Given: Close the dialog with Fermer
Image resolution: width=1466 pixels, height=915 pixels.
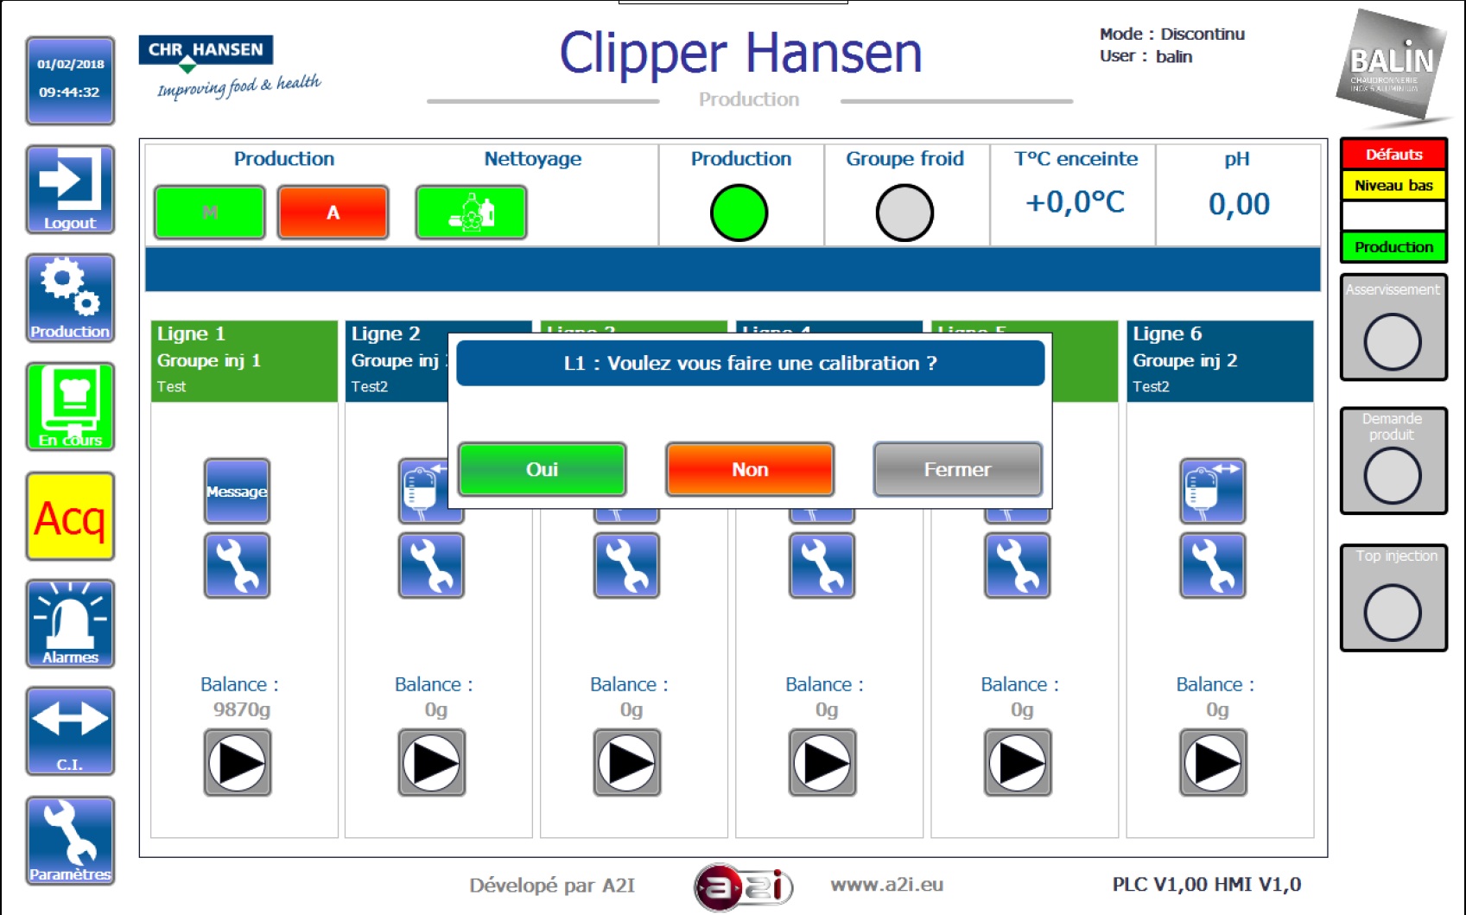Looking at the screenshot, I should pos(957,469).
